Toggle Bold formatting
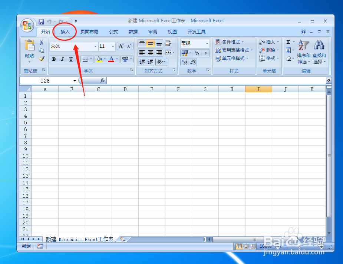The height and width of the screenshot is (264, 343). 54,59
